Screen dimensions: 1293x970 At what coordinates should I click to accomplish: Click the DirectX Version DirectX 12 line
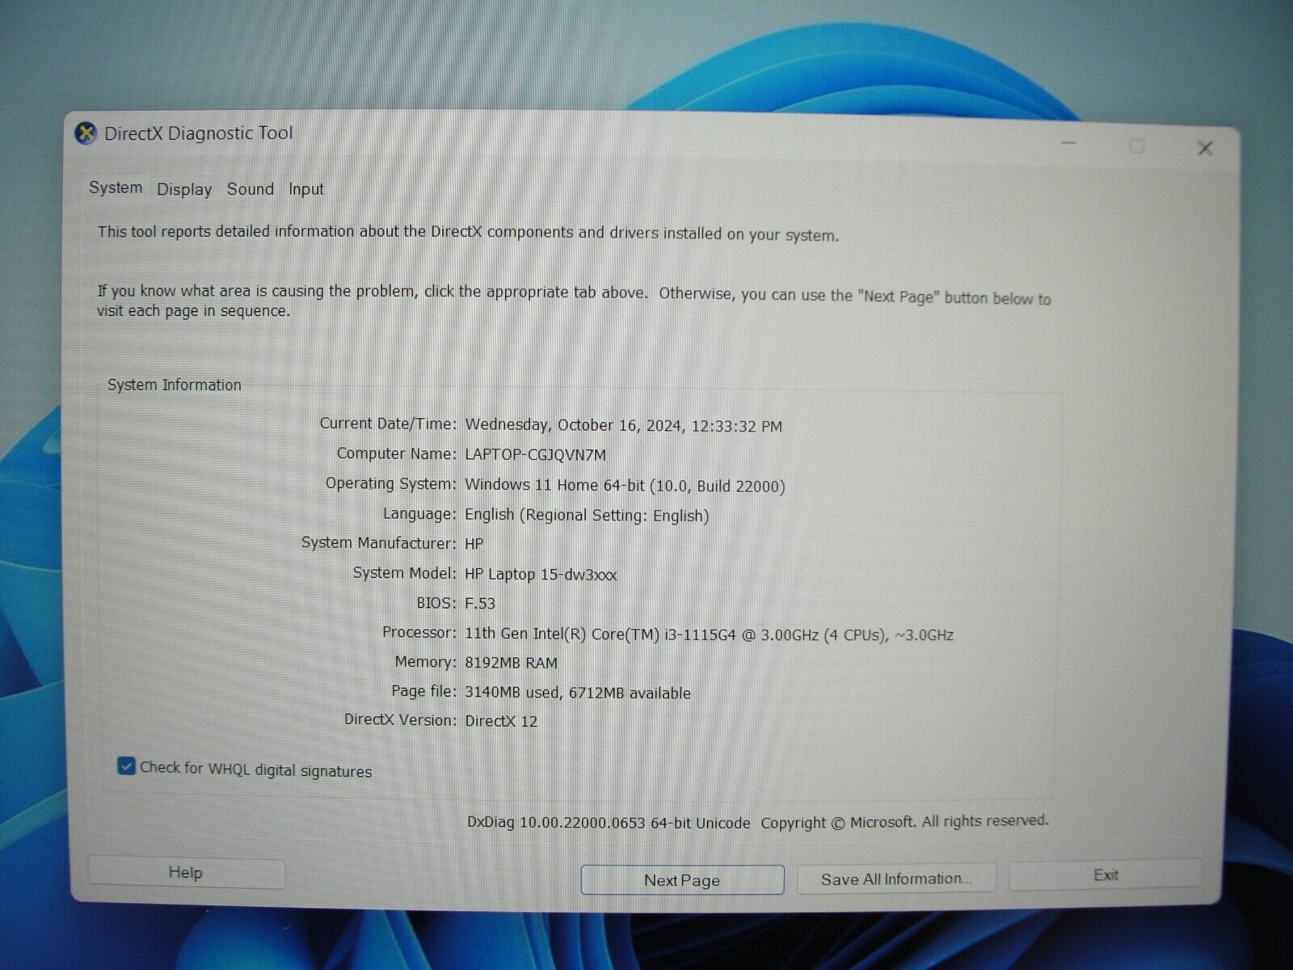500,720
